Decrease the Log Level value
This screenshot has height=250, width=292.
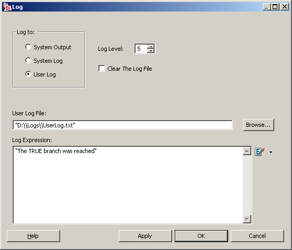point(151,51)
